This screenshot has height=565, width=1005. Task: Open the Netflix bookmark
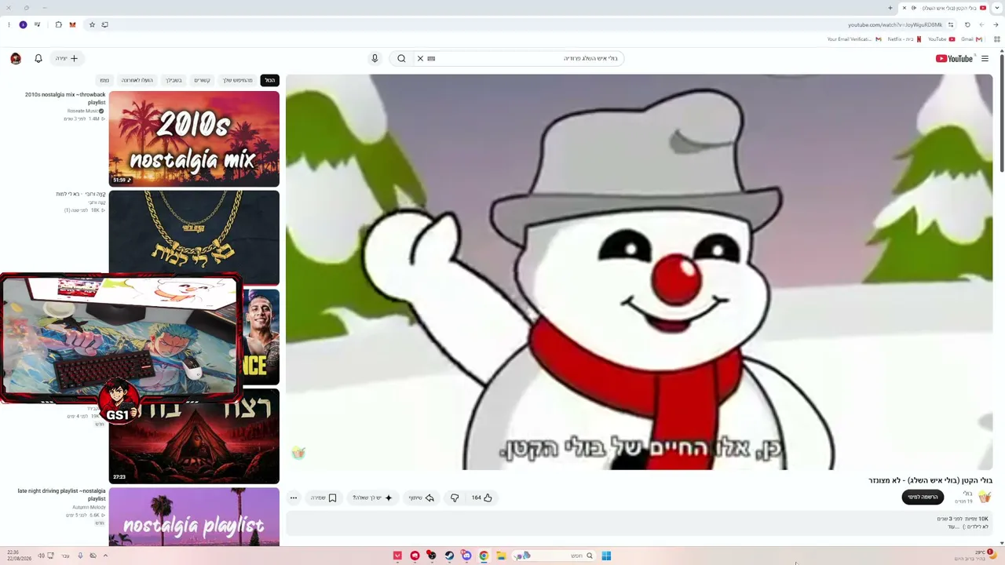point(904,39)
